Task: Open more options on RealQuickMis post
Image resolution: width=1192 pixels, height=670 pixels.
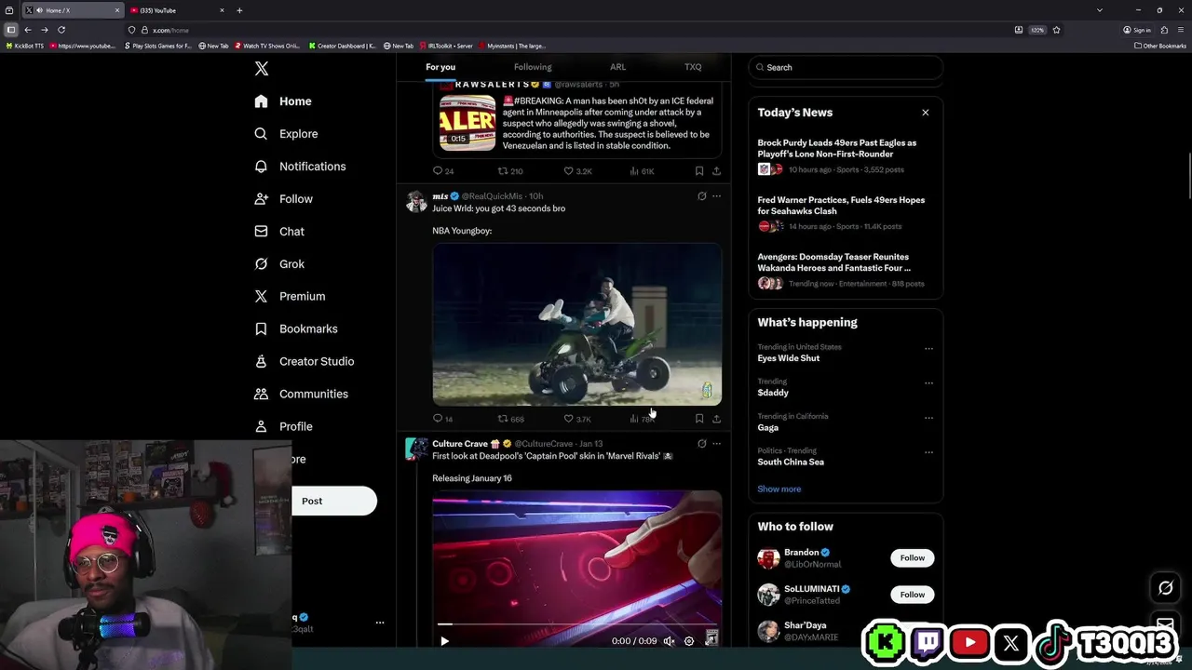Action: pos(716,196)
